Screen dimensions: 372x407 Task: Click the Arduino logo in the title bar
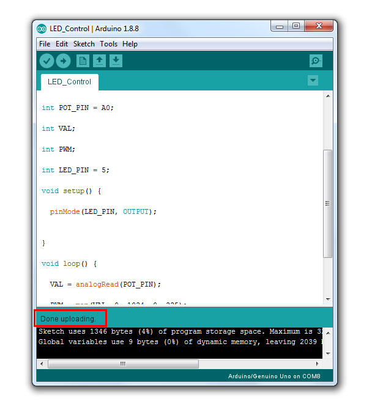coord(42,29)
